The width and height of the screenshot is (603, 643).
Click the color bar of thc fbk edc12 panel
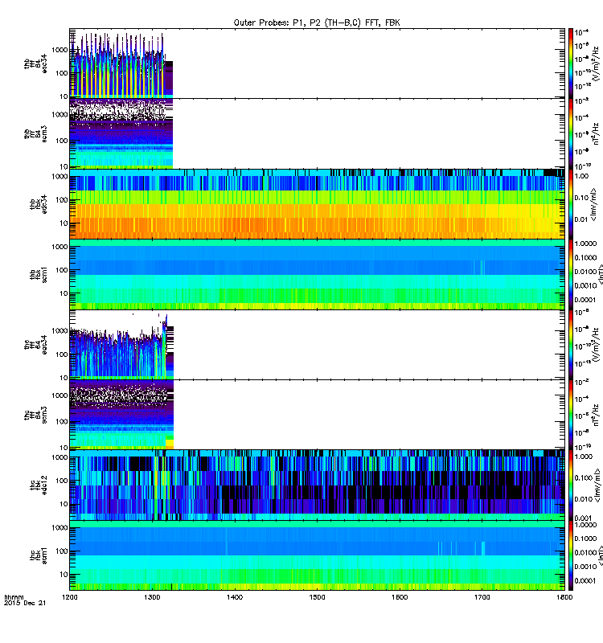click(571, 485)
